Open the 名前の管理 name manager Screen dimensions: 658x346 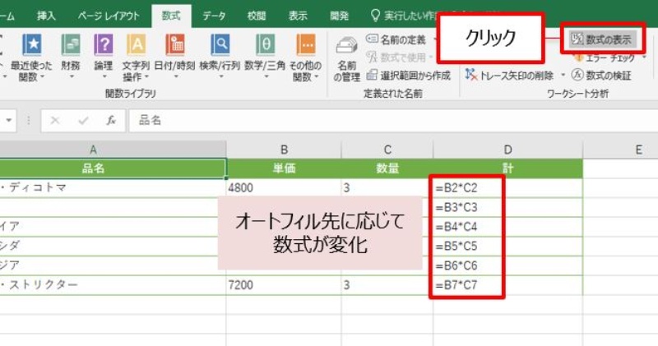pyautogui.click(x=346, y=59)
